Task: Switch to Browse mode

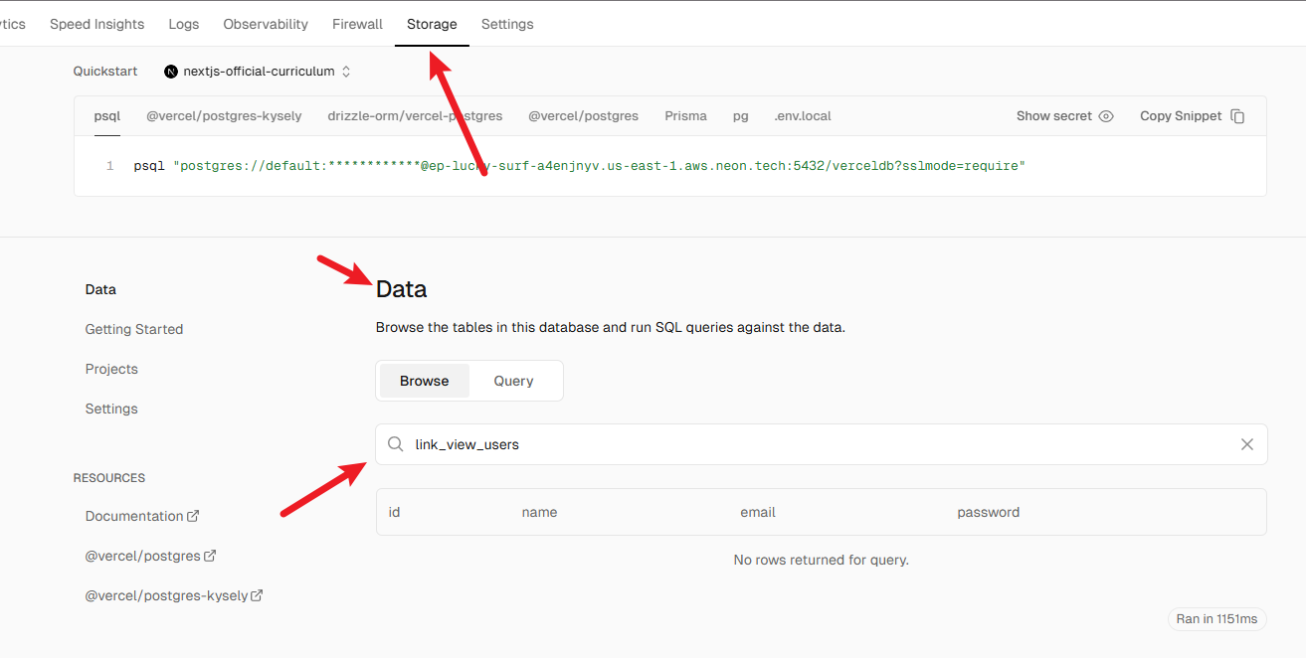Action: tap(425, 381)
